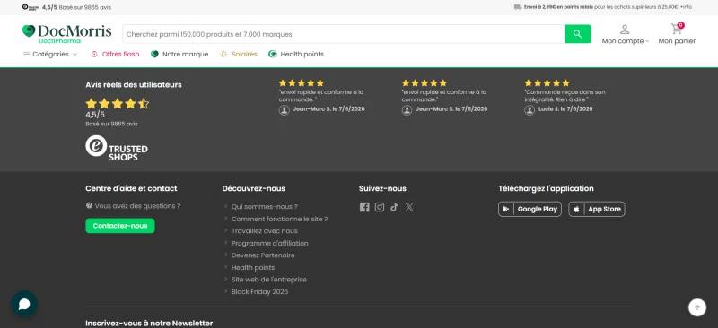
Task: Open the Mon compte user icon
Action: coord(625,30)
